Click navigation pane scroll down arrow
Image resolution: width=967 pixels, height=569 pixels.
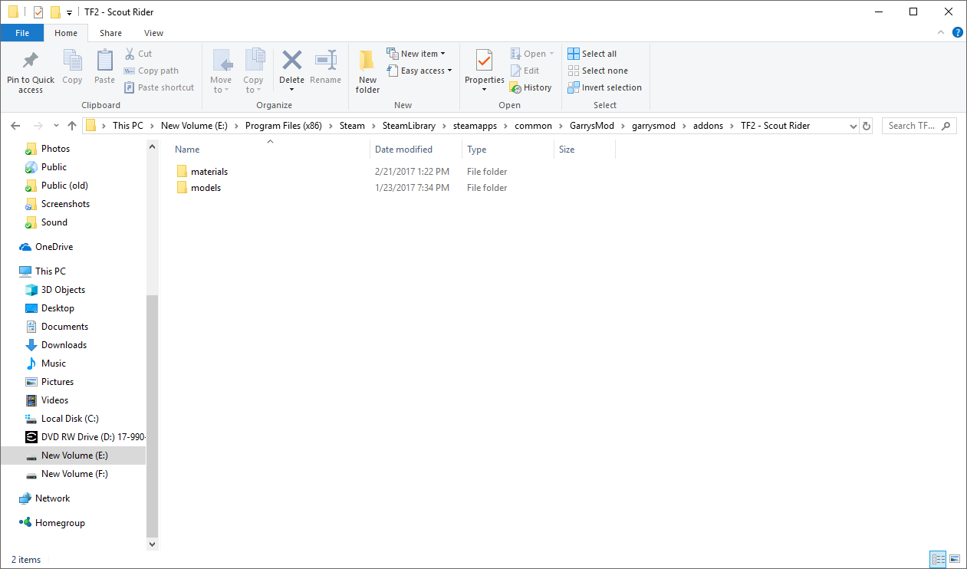pos(152,544)
